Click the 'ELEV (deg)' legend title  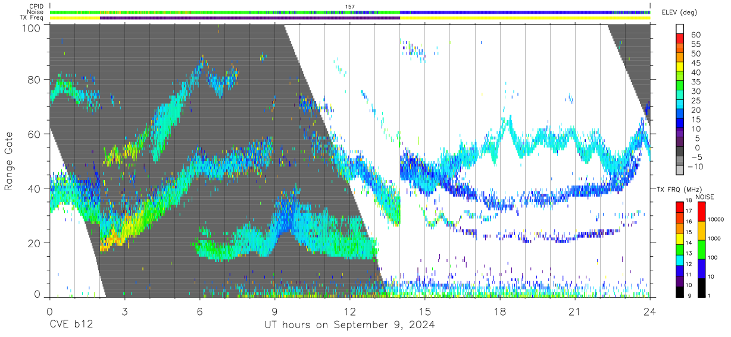(680, 12)
